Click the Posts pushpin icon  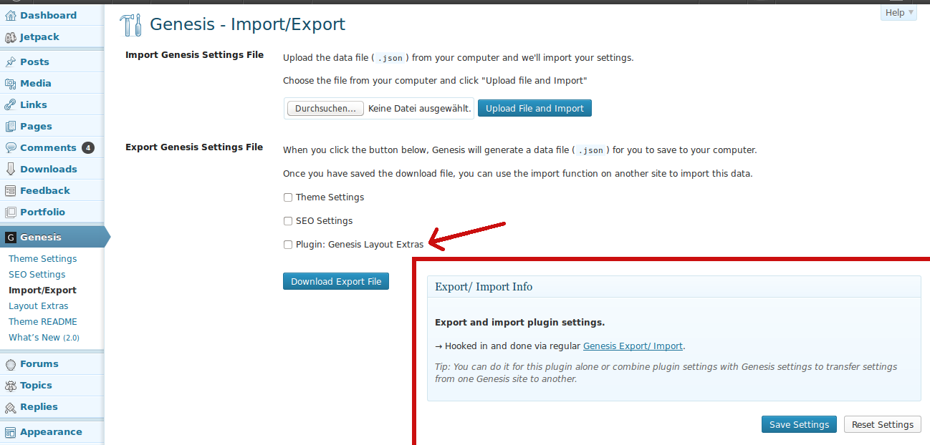[10, 62]
